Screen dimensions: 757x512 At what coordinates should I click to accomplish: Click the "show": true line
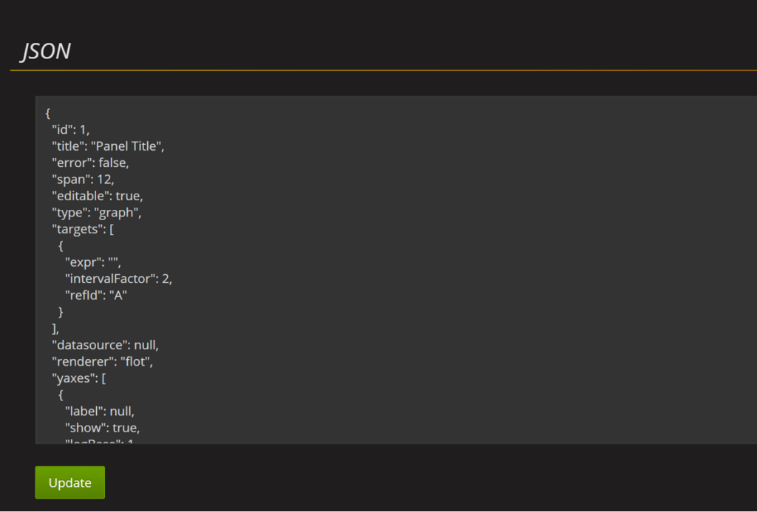coord(102,428)
